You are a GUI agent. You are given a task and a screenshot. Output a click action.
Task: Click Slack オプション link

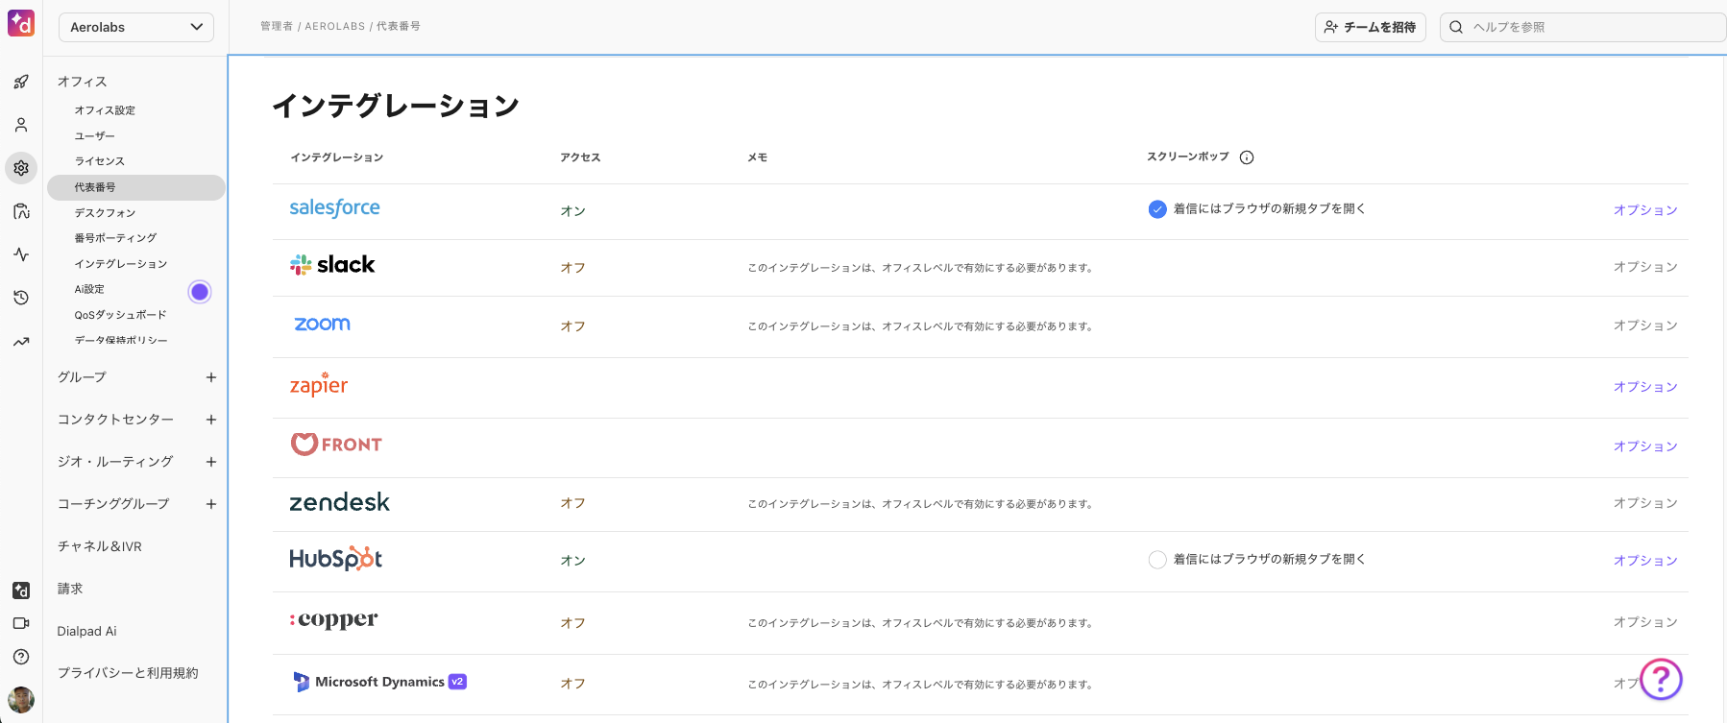1645,267
